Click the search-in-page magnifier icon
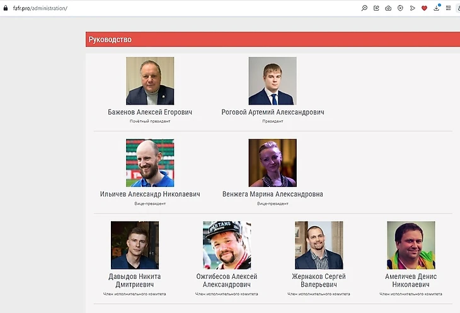This screenshot has height=313, width=460. coord(364,8)
